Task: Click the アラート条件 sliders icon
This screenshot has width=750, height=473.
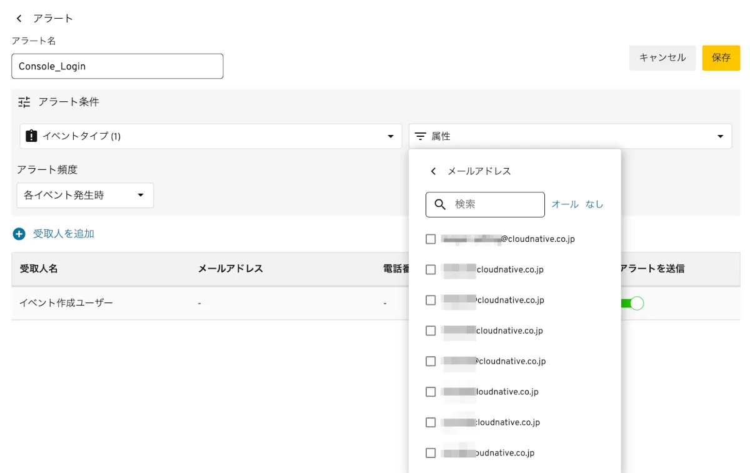Action: coord(24,102)
